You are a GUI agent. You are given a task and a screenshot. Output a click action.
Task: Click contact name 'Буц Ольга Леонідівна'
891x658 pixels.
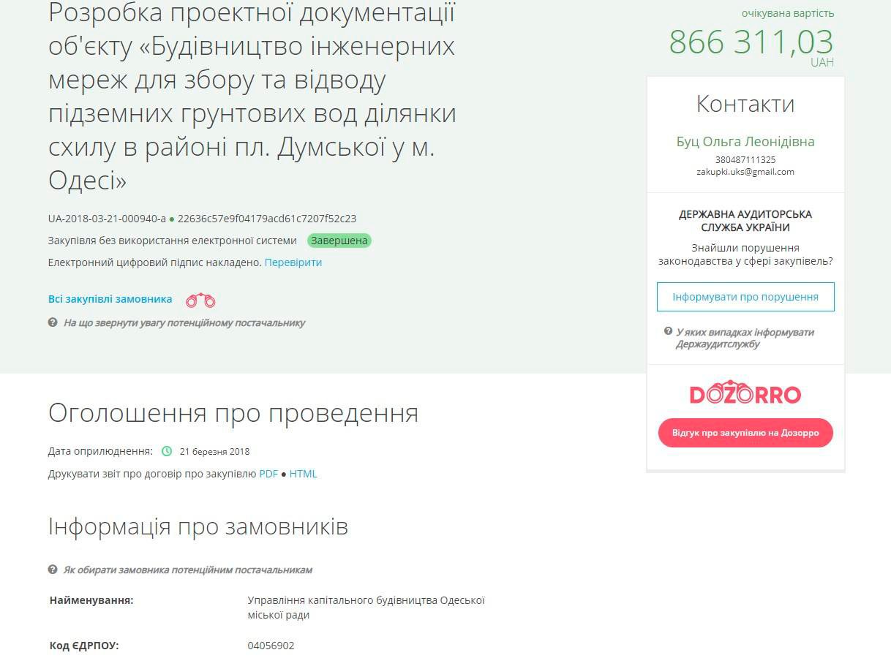pyautogui.click(x=745, y=142)
